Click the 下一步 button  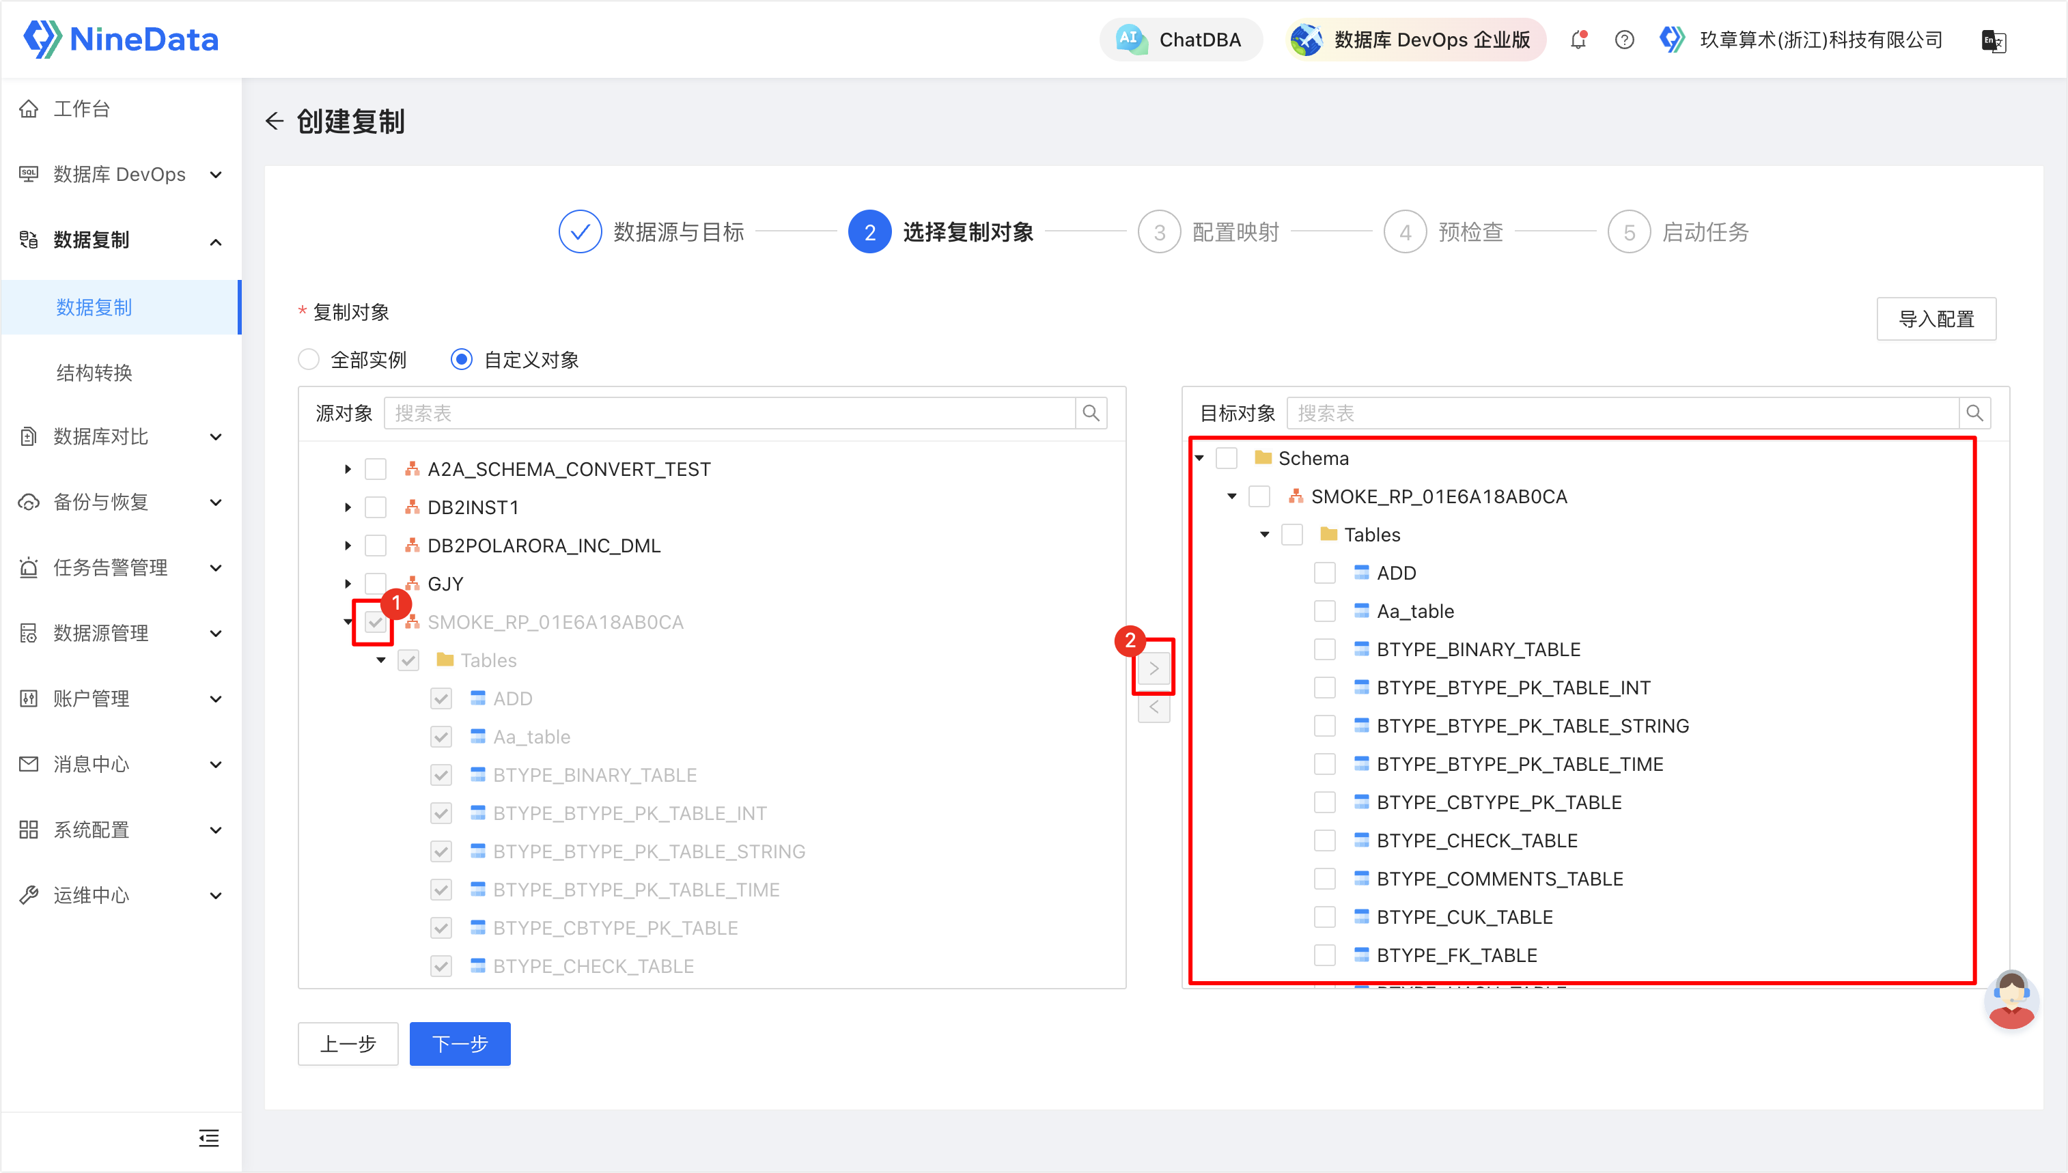tap(459, 1043)
